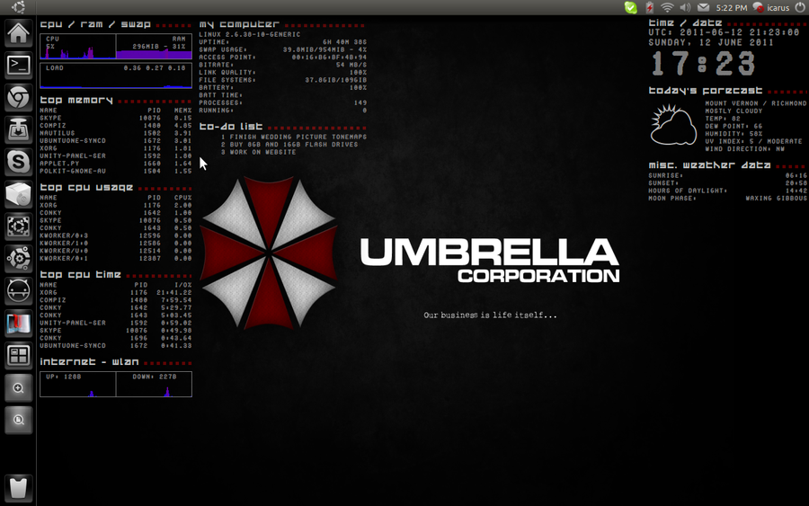Open the Applications lens magnifier icon
This screenshot has width=809, height=506.
(18, 388)
